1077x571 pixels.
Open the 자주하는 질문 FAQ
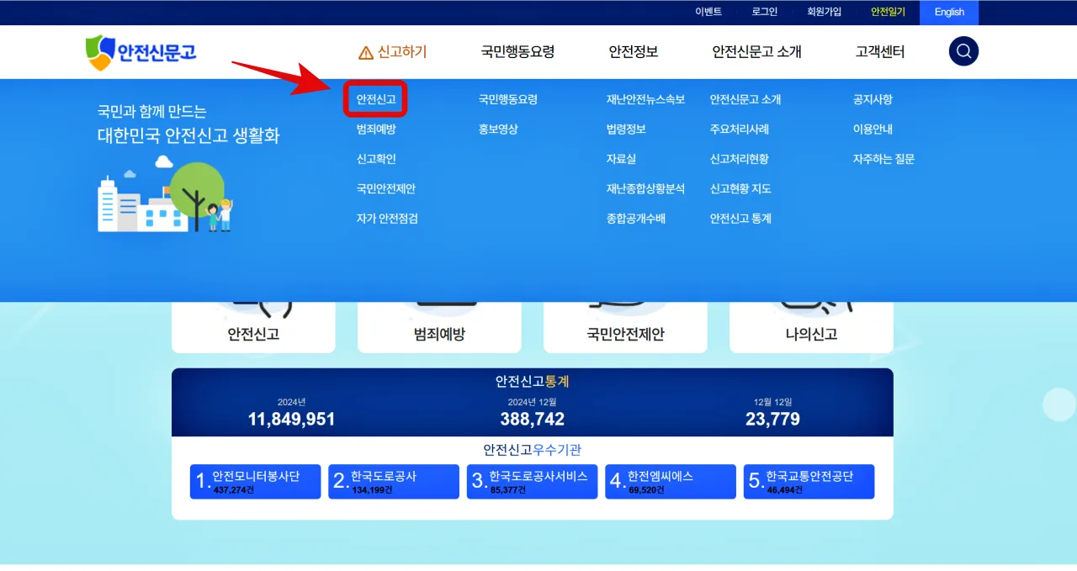click(x=882, y=158)
